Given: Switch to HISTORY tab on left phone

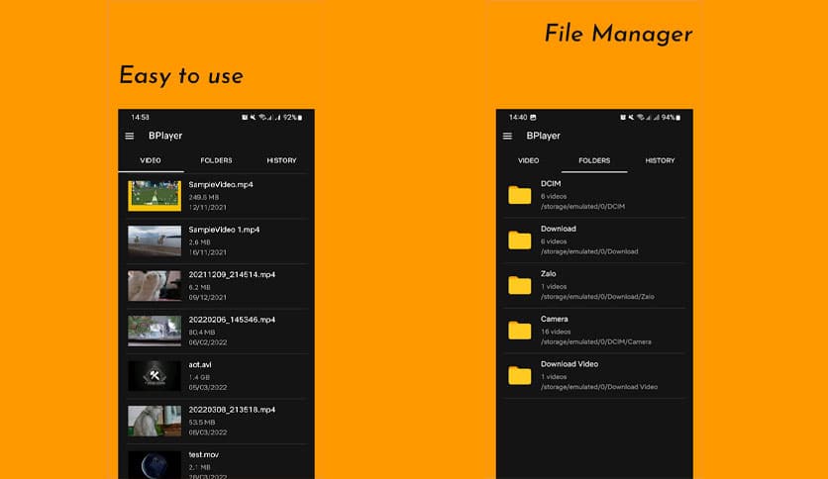Looking at the screenshot, I should 281,160.
